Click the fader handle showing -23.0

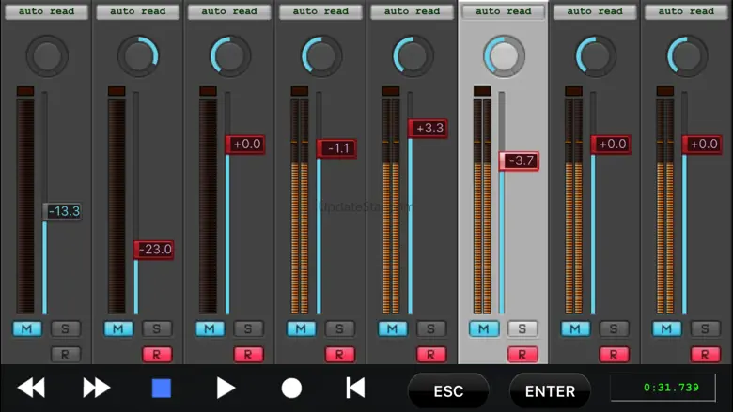154,250
